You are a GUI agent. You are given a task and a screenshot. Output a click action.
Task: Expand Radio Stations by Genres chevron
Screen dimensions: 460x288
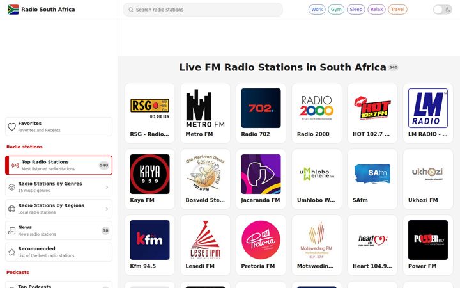(107, 187)
